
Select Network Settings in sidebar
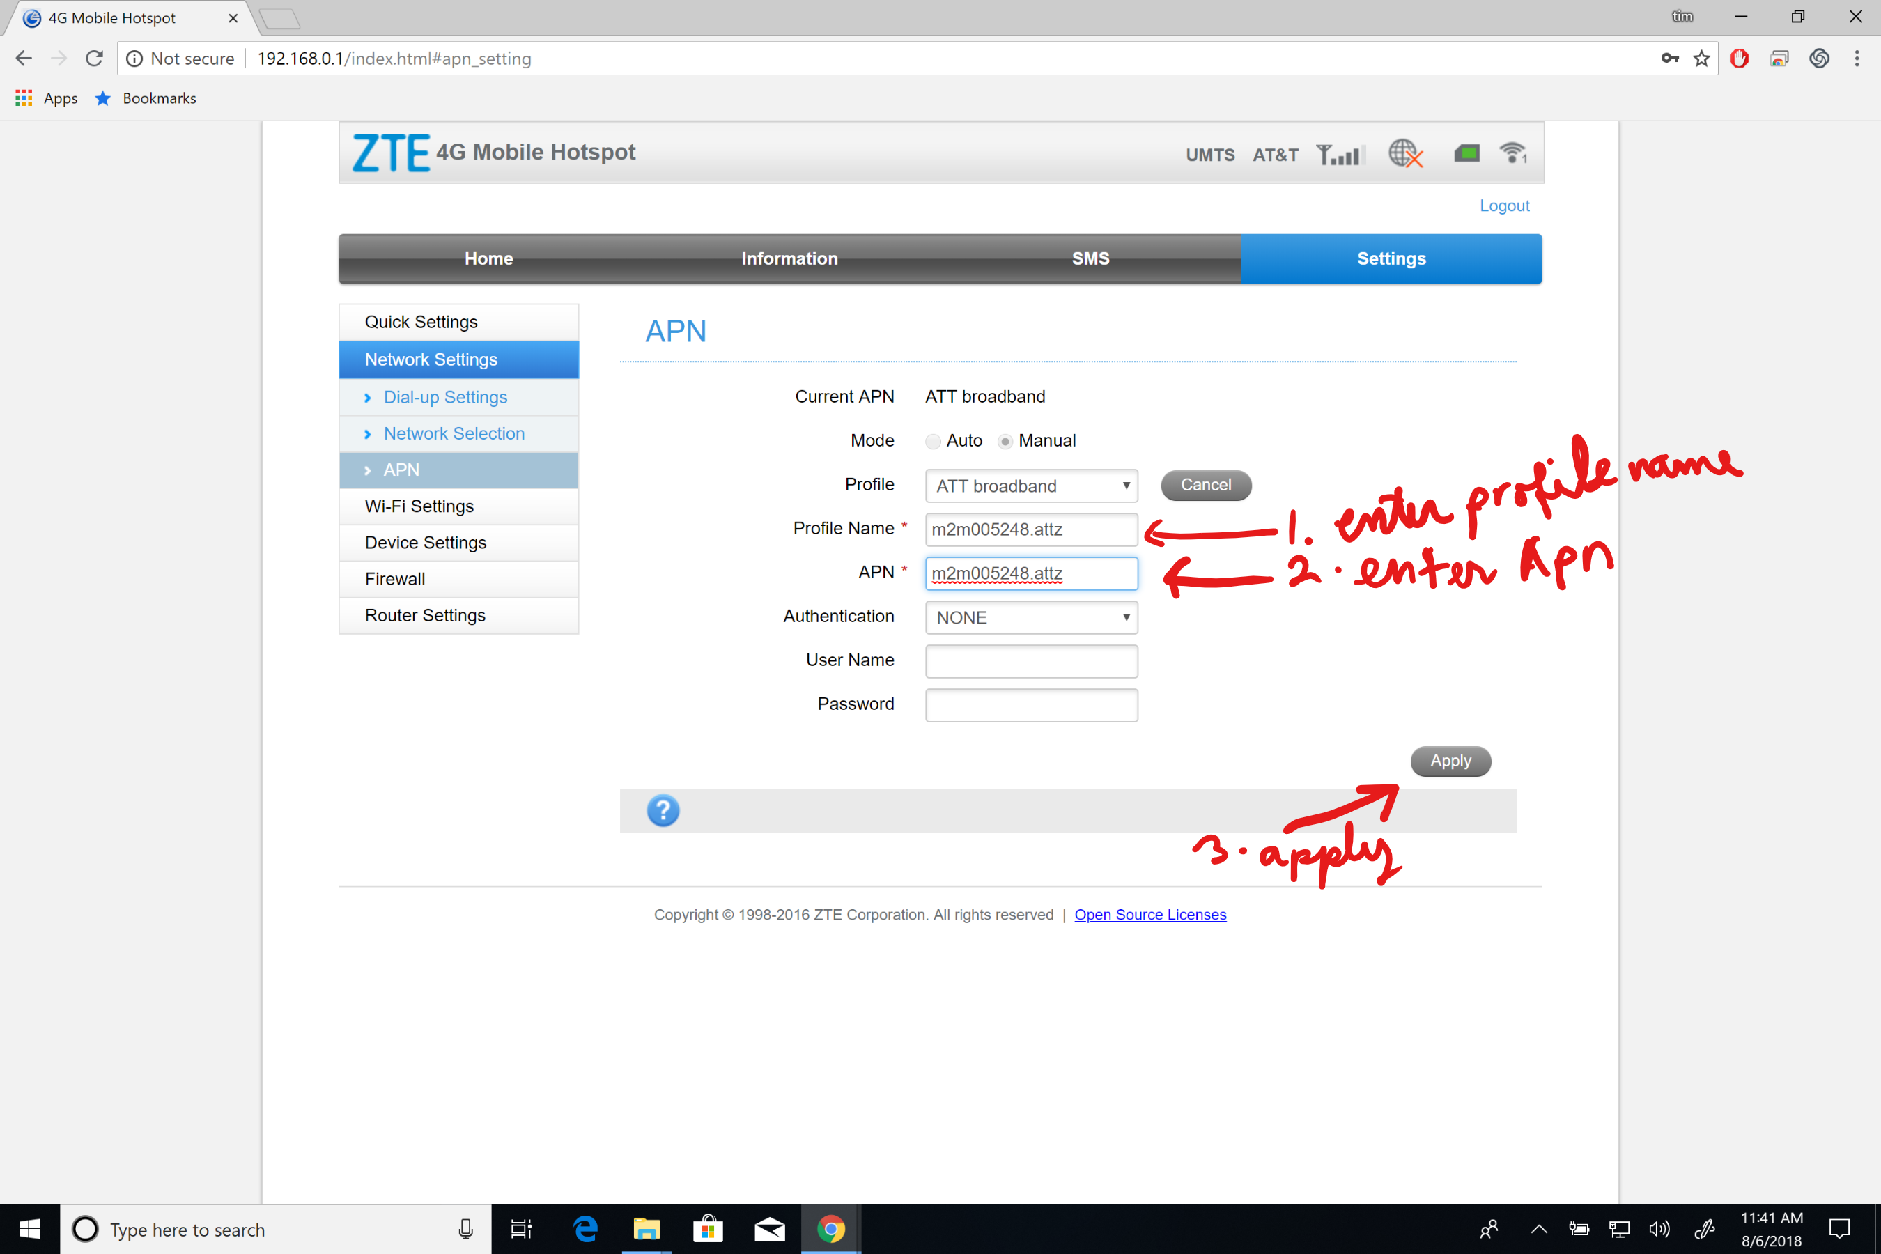pyautogui.click(x=459, y=360)
